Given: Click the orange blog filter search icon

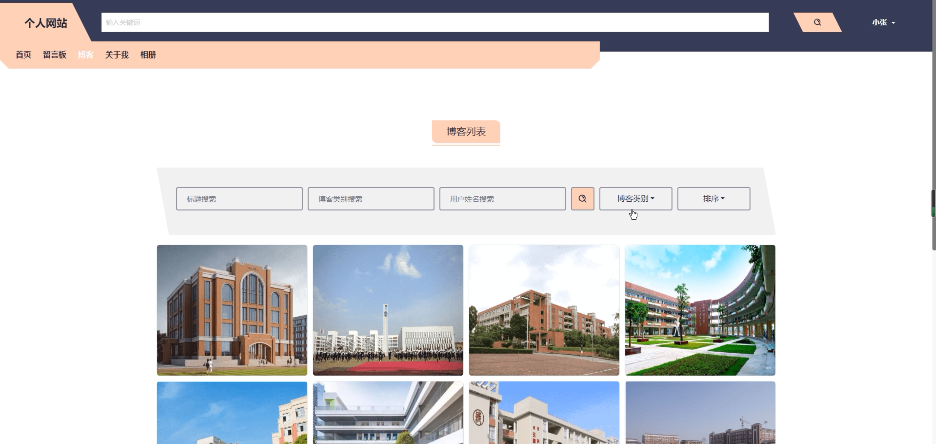Looking at the screenshot, I should (582, 199).
